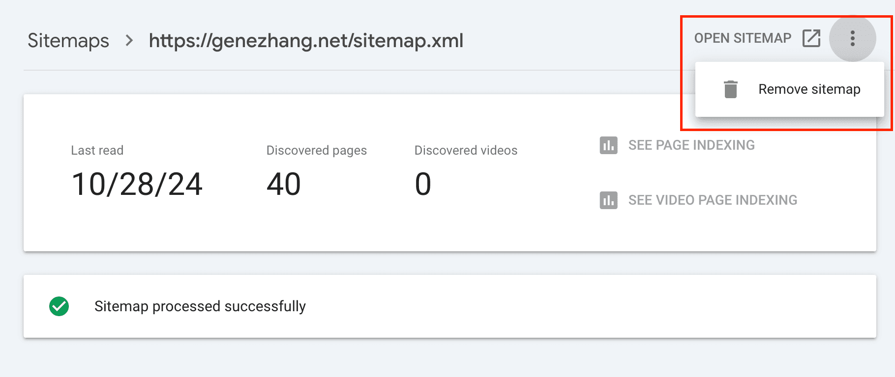Open the SEE PAGE INDEXING link

click(691, 145)
